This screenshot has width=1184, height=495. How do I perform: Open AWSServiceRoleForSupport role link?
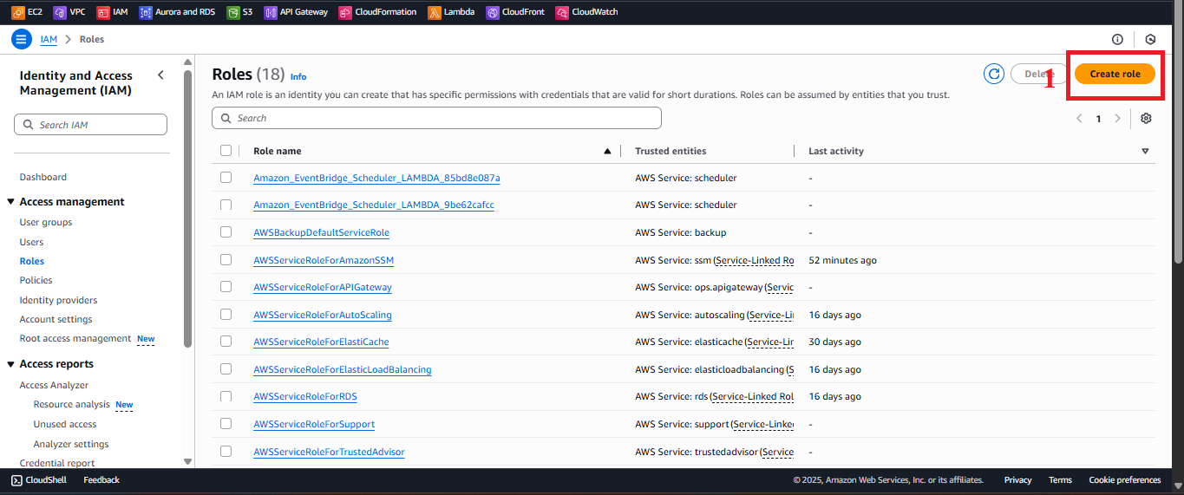click(x=314, y=424)
